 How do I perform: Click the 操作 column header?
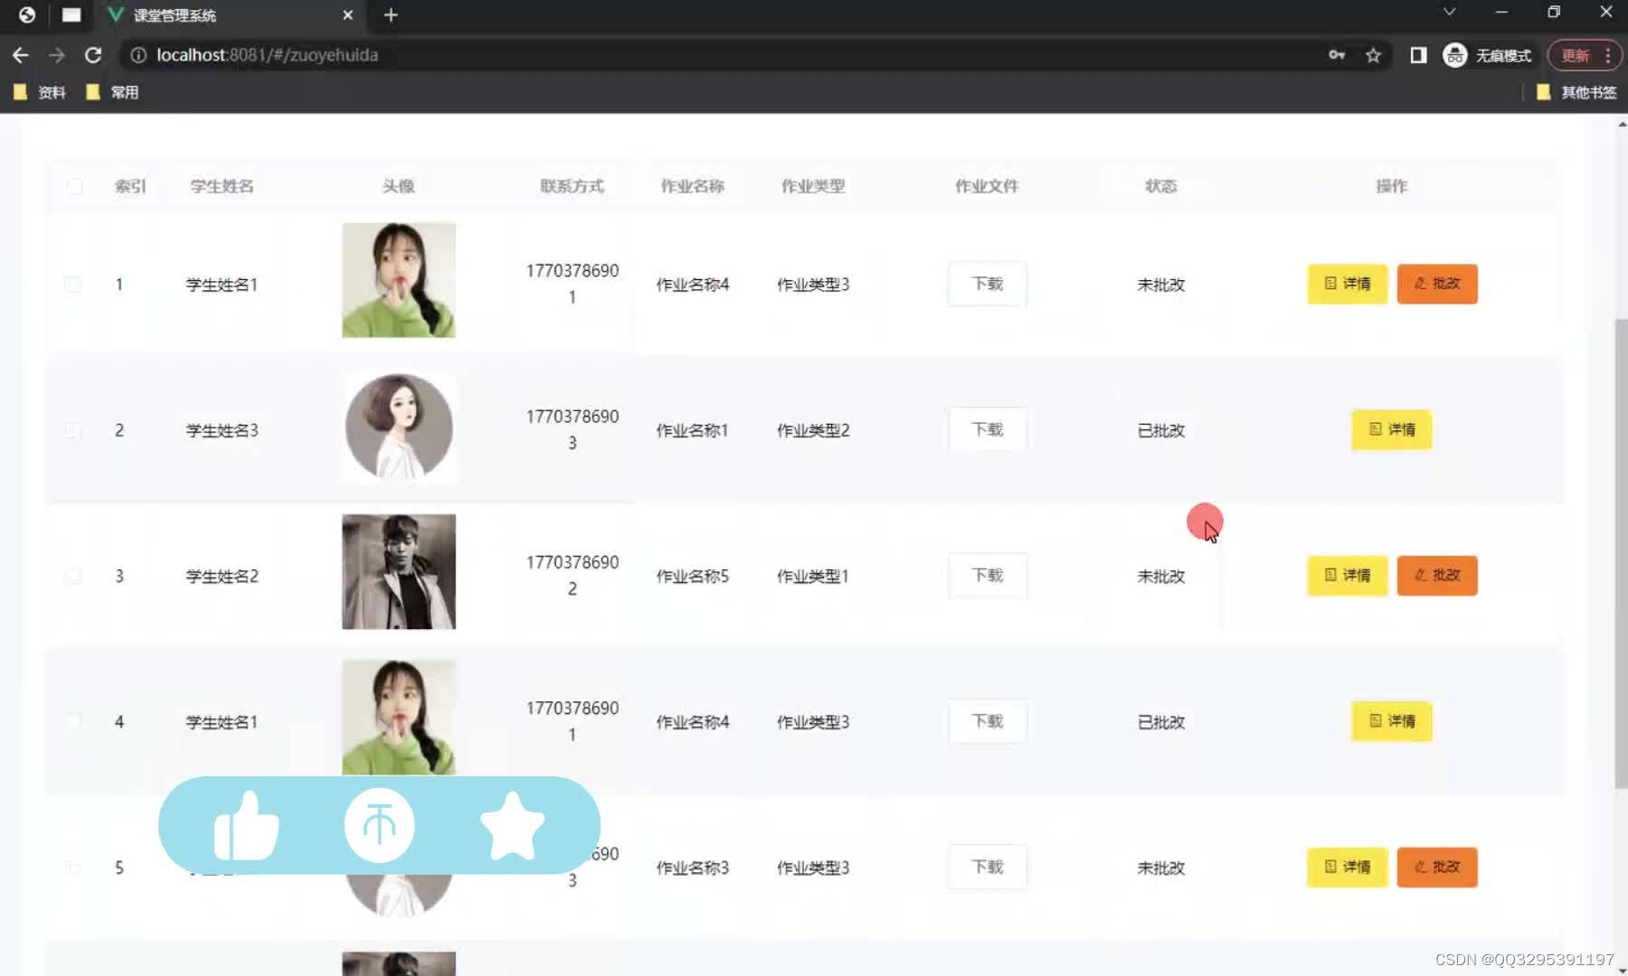pyautogui.click(x=1392, y=186)
